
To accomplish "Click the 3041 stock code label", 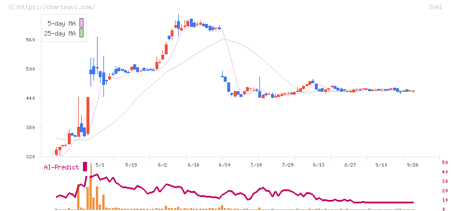I will (x=435, y=8).
